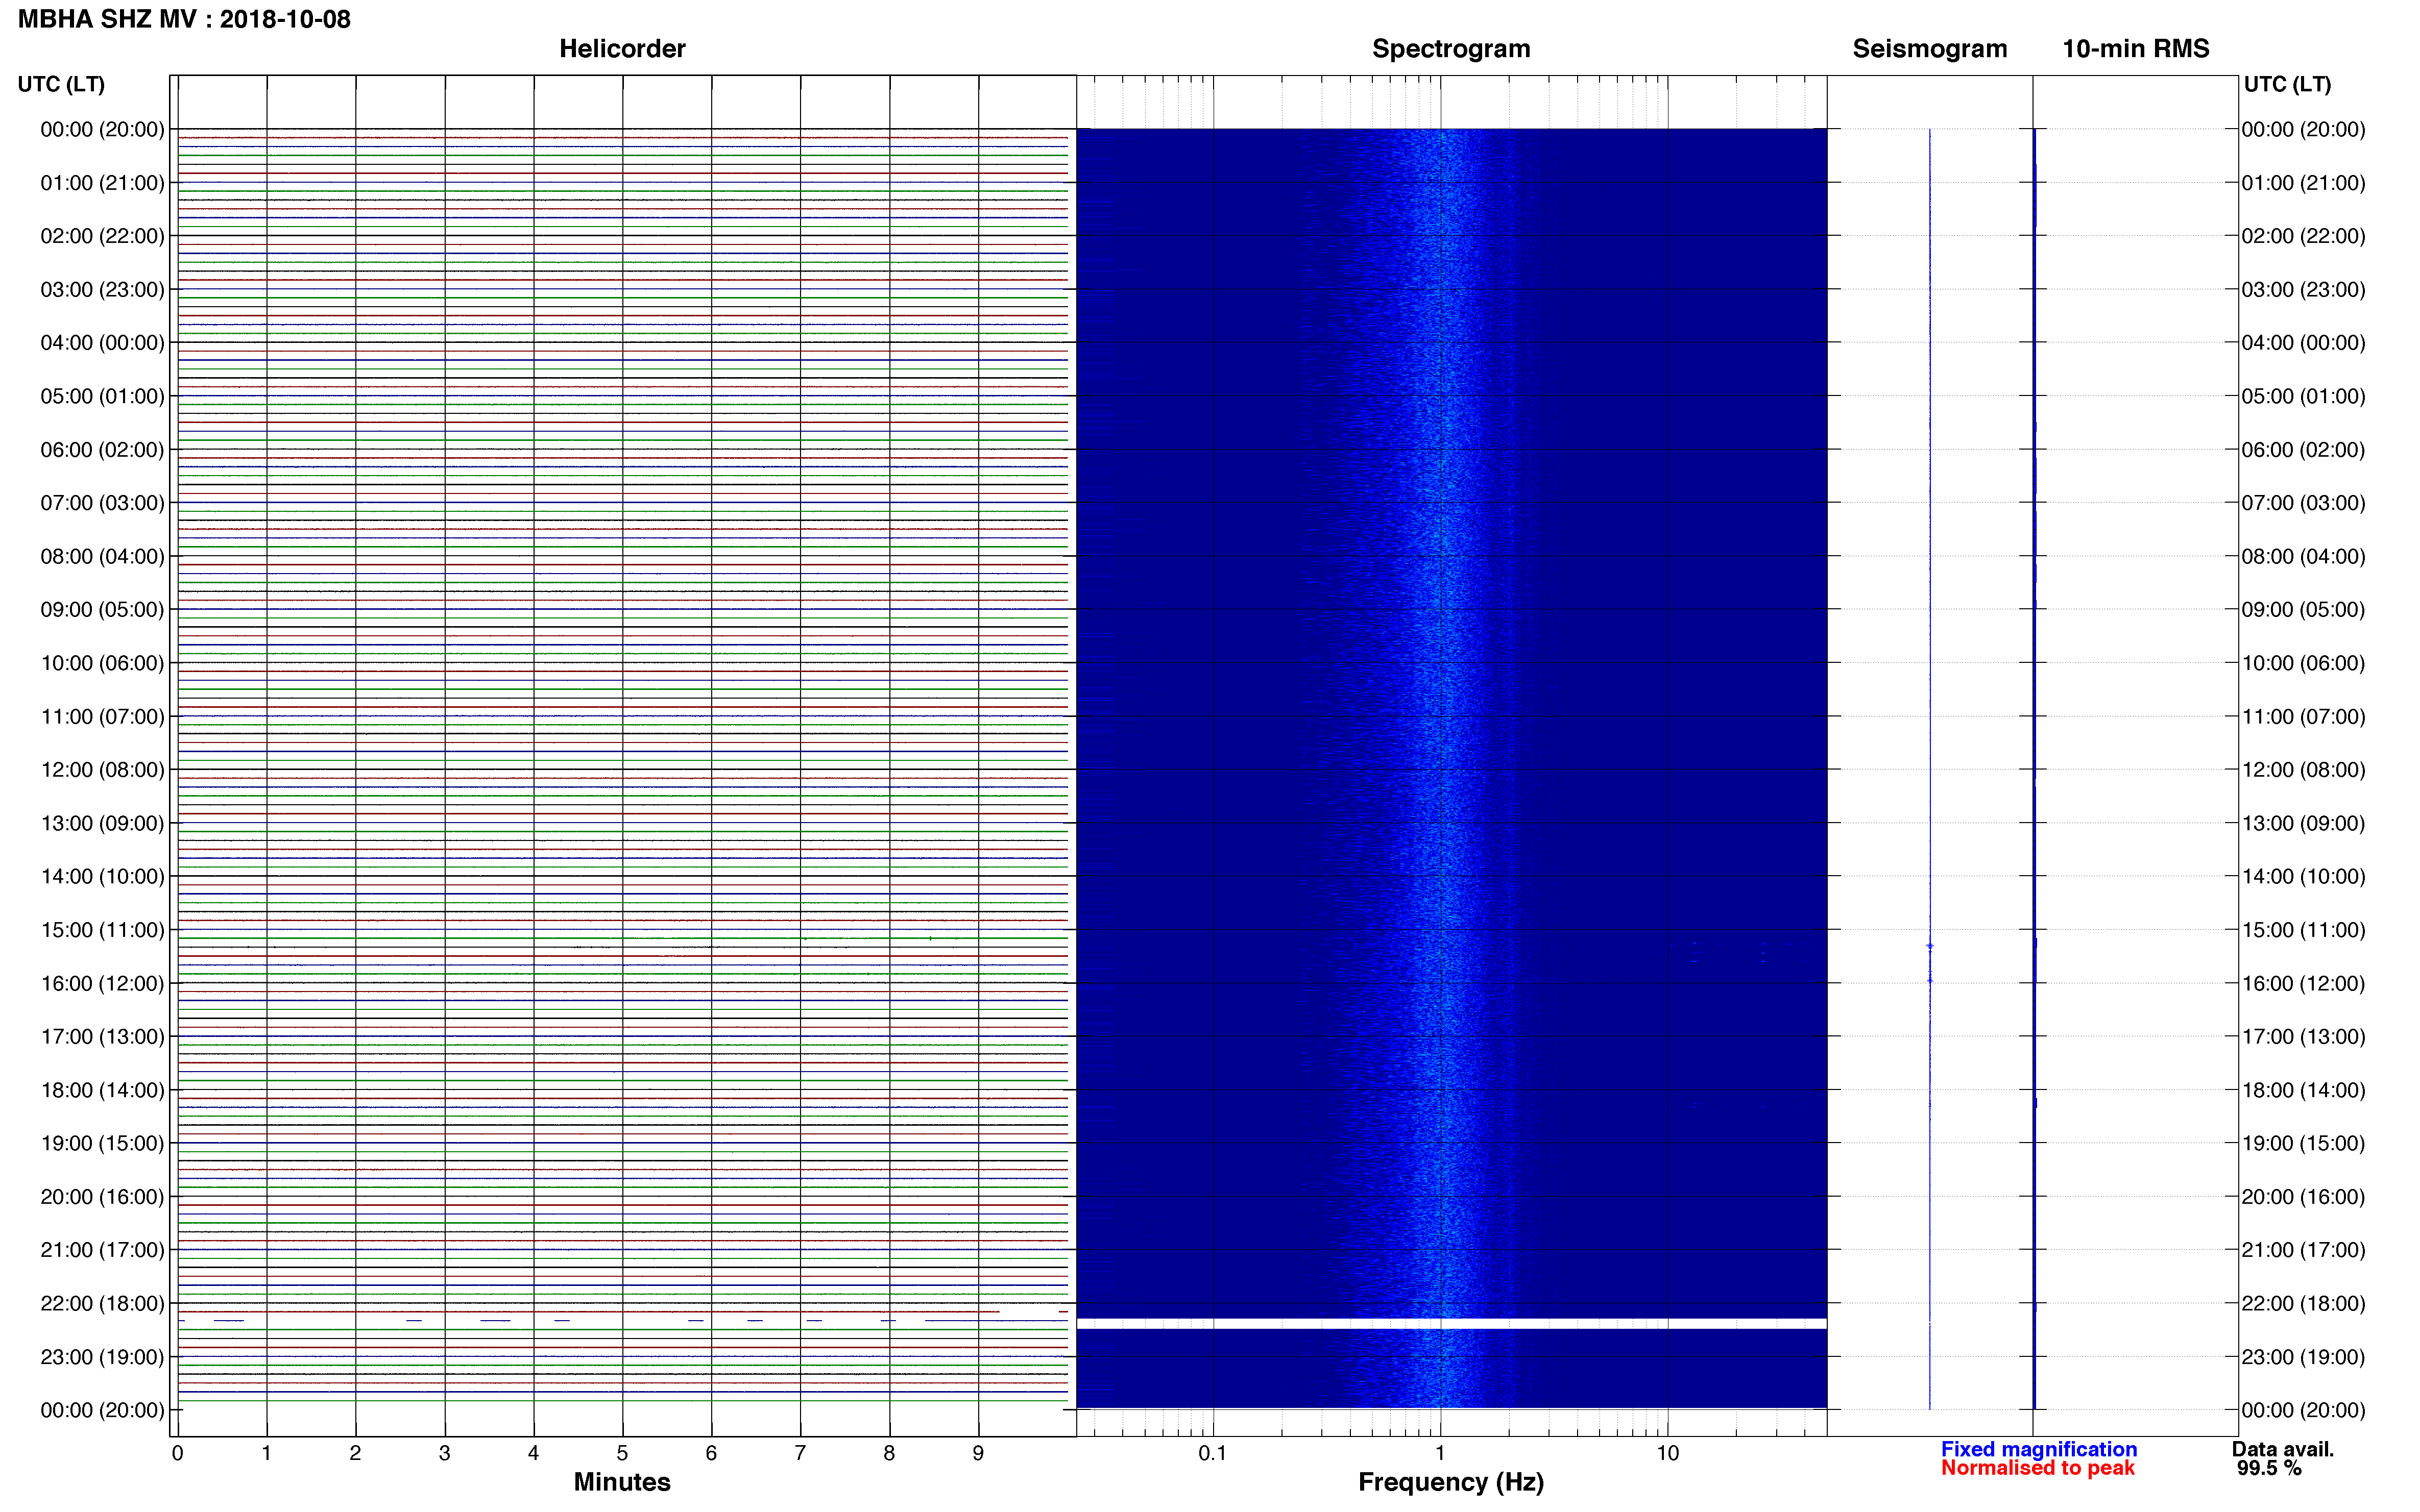Image resolution: width=2420 pixels, height=1512 pixels.
Task: Click '16:00 (12:00)' beside the RMS panel
Action: [2303, 984]
